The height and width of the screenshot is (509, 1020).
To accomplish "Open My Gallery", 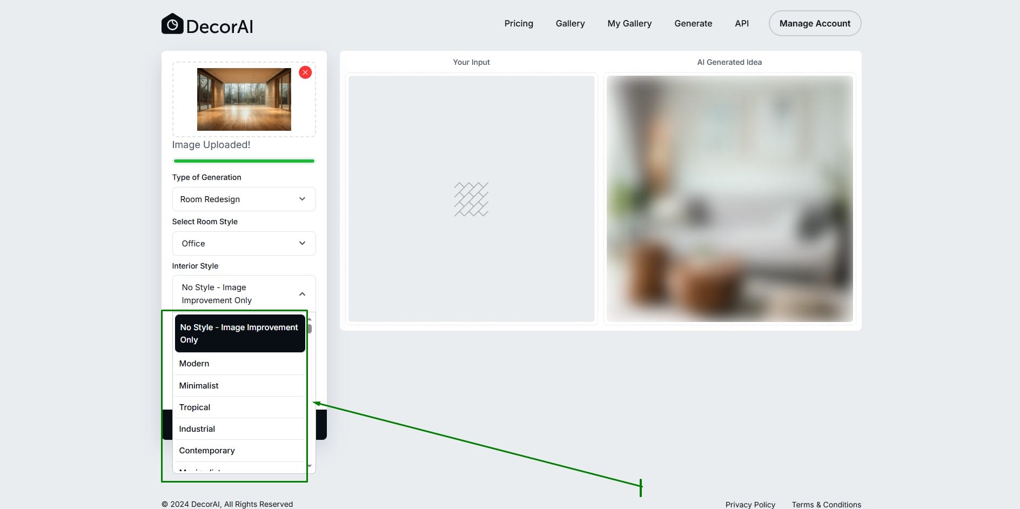I will pos(629,23).
